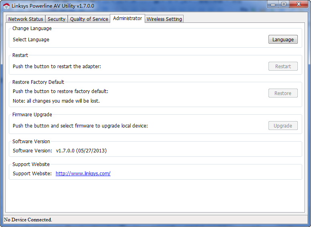Viewport: 311px width, 227px height.
Task: Minimize the Powerline AV Utility window
Action: [x=273, y=4]
